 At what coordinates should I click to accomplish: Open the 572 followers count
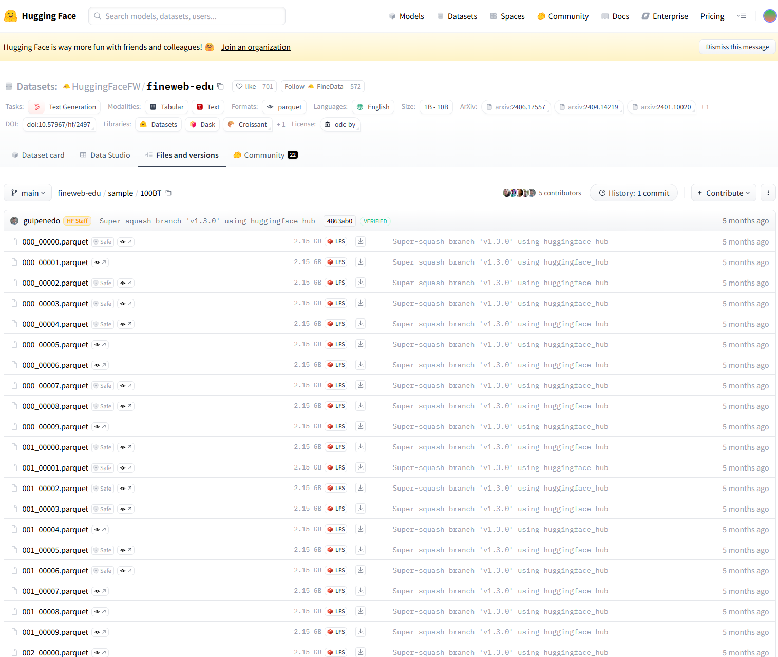tap(355, 86)
